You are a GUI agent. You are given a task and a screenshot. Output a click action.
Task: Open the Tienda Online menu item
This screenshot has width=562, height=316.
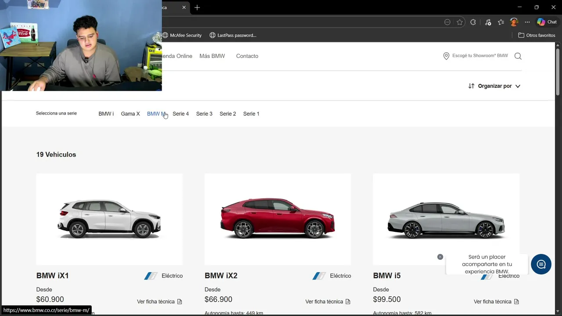(x=177, y=56)
